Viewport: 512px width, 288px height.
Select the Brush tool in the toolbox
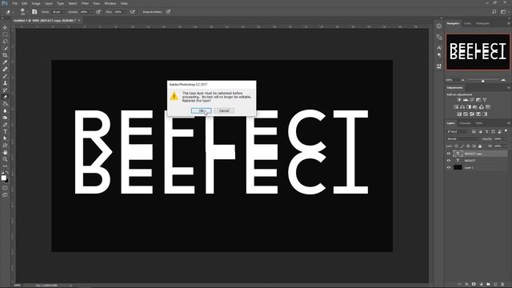5,76
